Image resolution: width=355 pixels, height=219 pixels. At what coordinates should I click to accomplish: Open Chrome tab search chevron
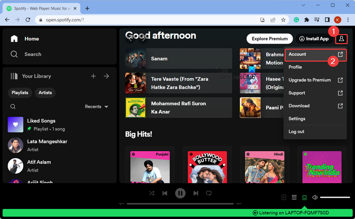click(x=303, y=5)
